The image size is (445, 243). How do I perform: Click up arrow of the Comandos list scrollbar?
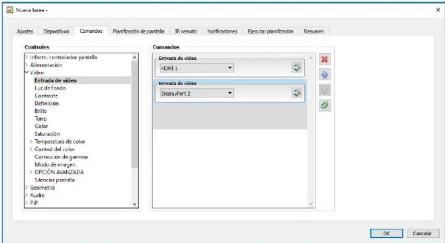coord(311,58)
